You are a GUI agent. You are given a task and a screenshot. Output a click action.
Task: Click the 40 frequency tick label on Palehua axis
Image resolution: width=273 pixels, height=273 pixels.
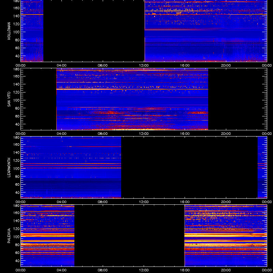pyautogui.click(x=18, y=261)
